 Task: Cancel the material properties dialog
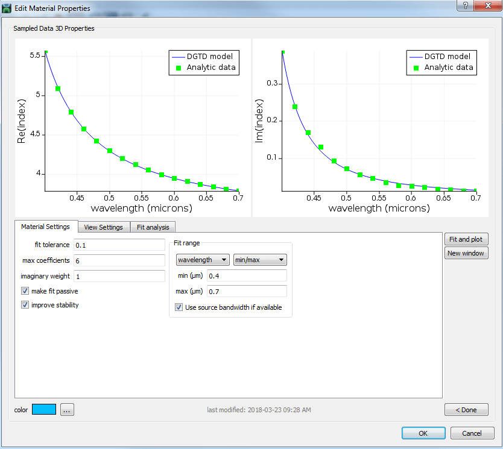(x=472, y=433)
